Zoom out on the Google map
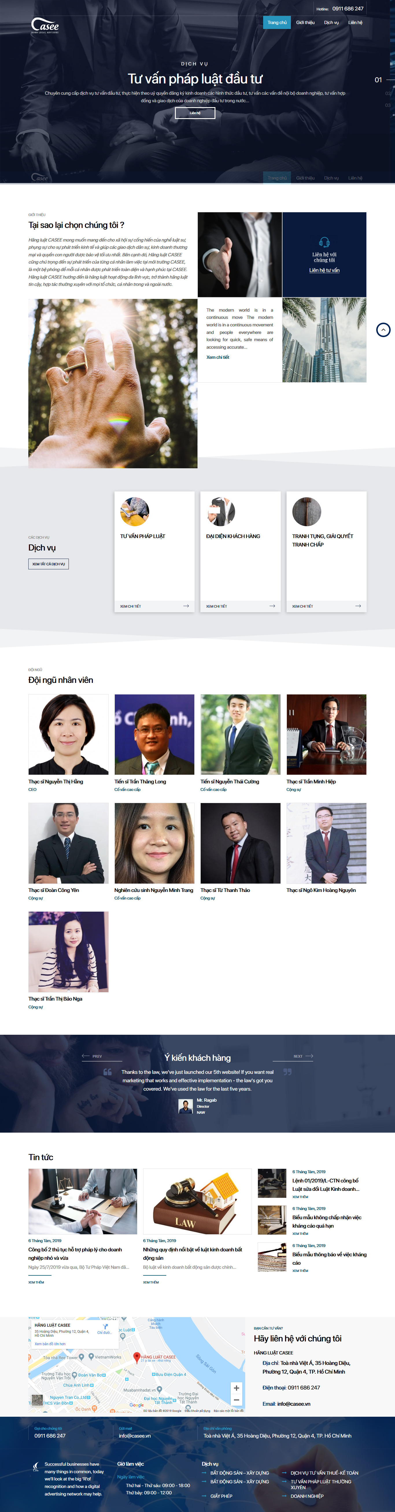The image size is (395, 1512). (x=236, y=1399)
